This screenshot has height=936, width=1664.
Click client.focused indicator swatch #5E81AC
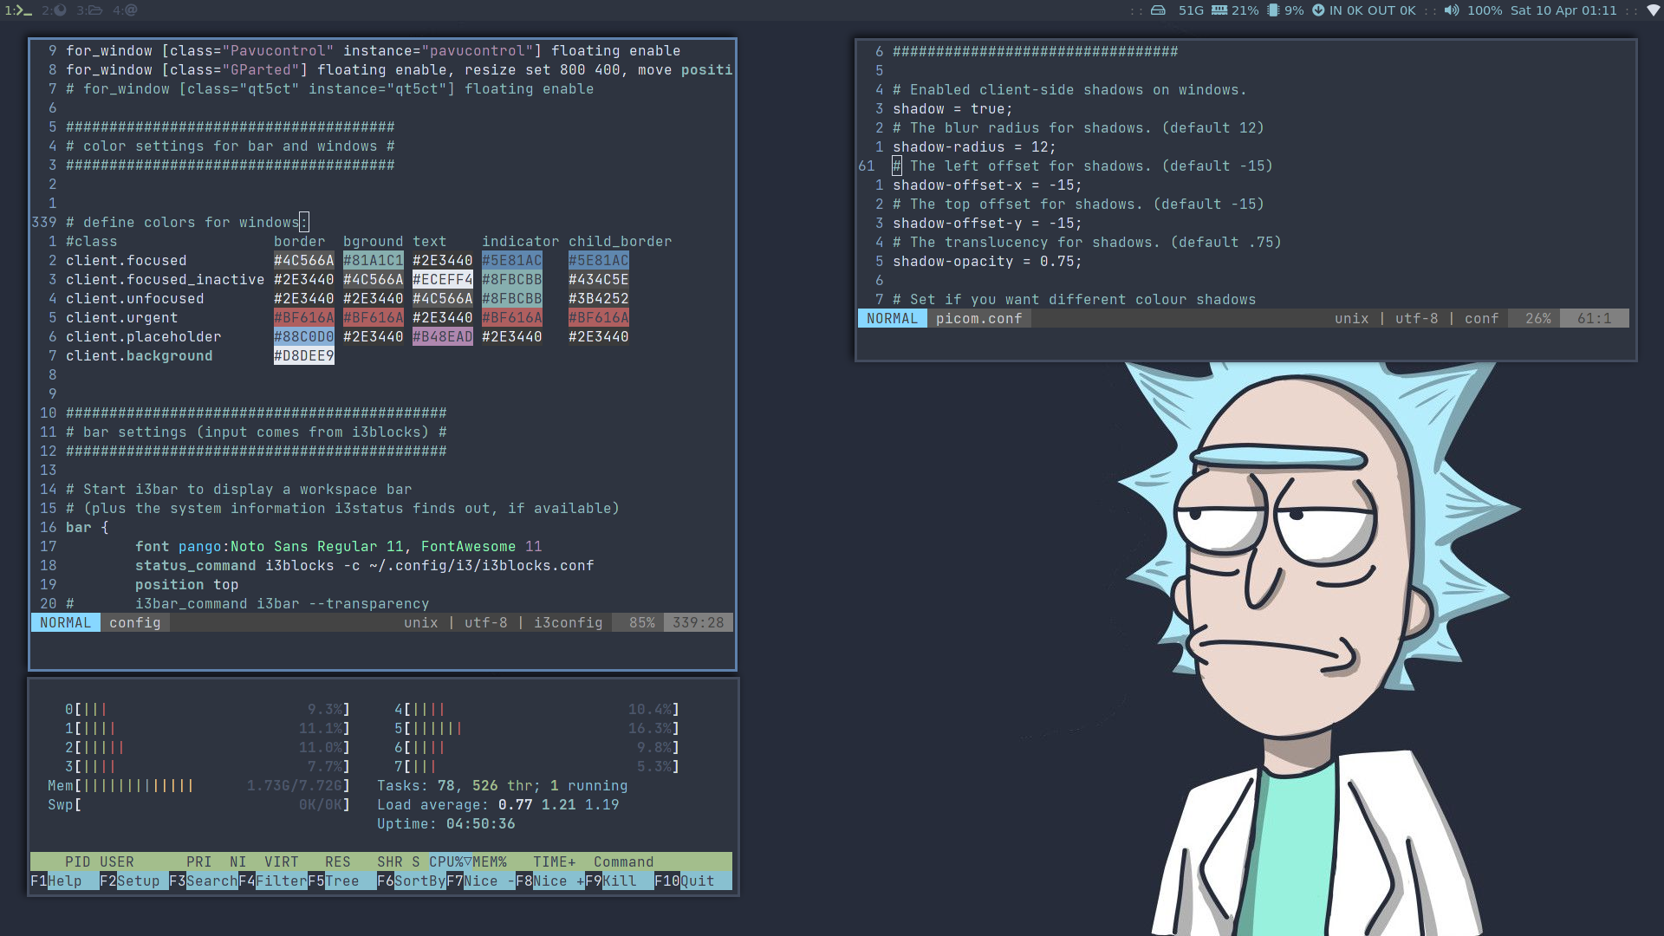tap(511, 261)
